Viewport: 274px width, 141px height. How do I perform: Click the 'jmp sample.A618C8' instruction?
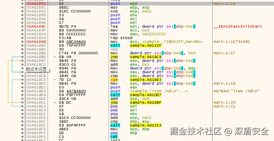pos(136,57)
